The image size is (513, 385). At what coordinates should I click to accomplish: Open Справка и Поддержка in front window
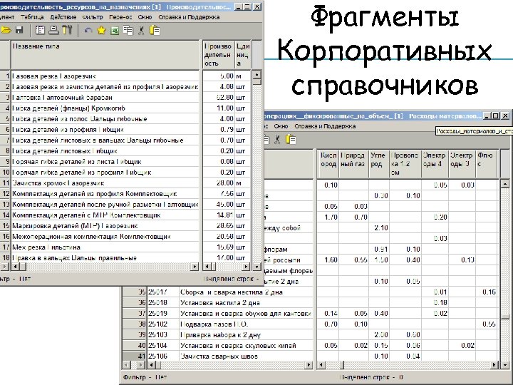tap(189, 17)
